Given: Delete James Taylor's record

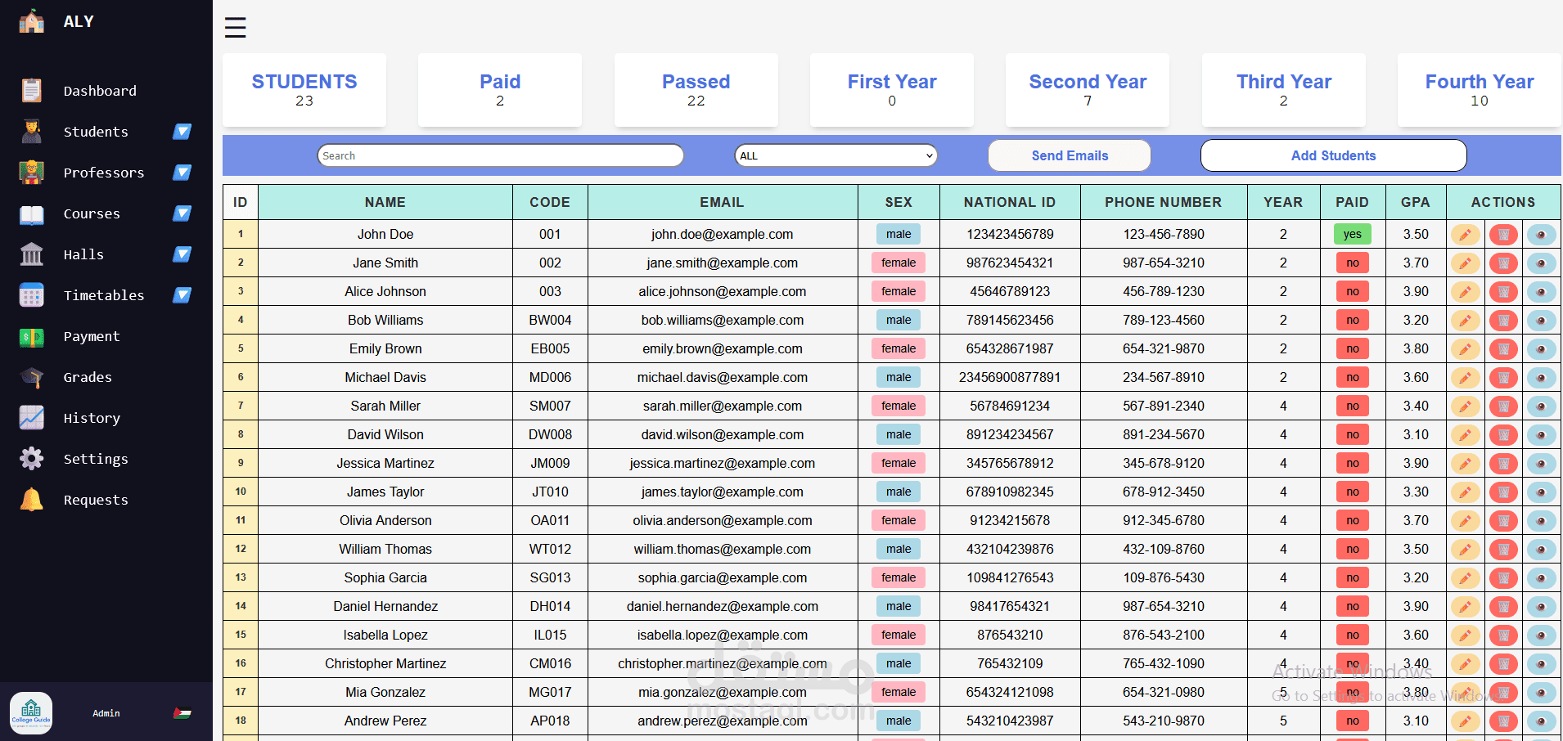Looking at the screenshot, I should [x=1503, y=492].
